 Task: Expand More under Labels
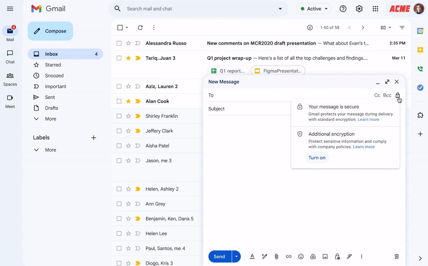point(50,150)
